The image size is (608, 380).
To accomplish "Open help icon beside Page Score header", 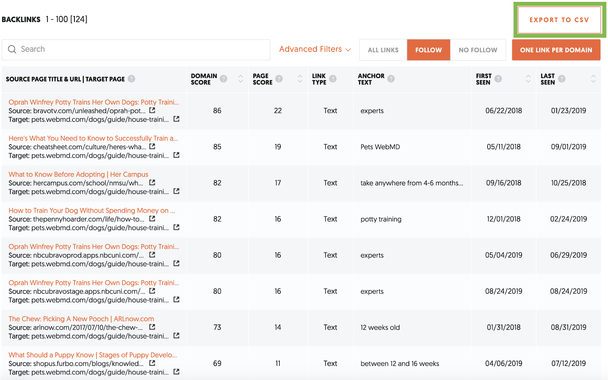I will pos(279,79).
